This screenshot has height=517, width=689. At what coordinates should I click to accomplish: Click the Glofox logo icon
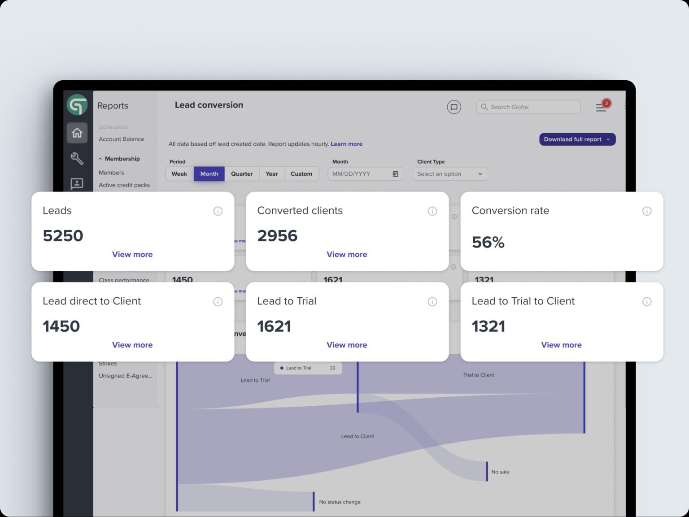coord(77,105)
